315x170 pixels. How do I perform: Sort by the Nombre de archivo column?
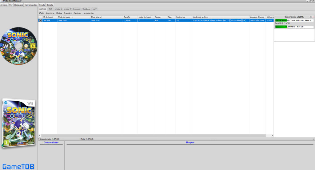[x=221, y=17]
